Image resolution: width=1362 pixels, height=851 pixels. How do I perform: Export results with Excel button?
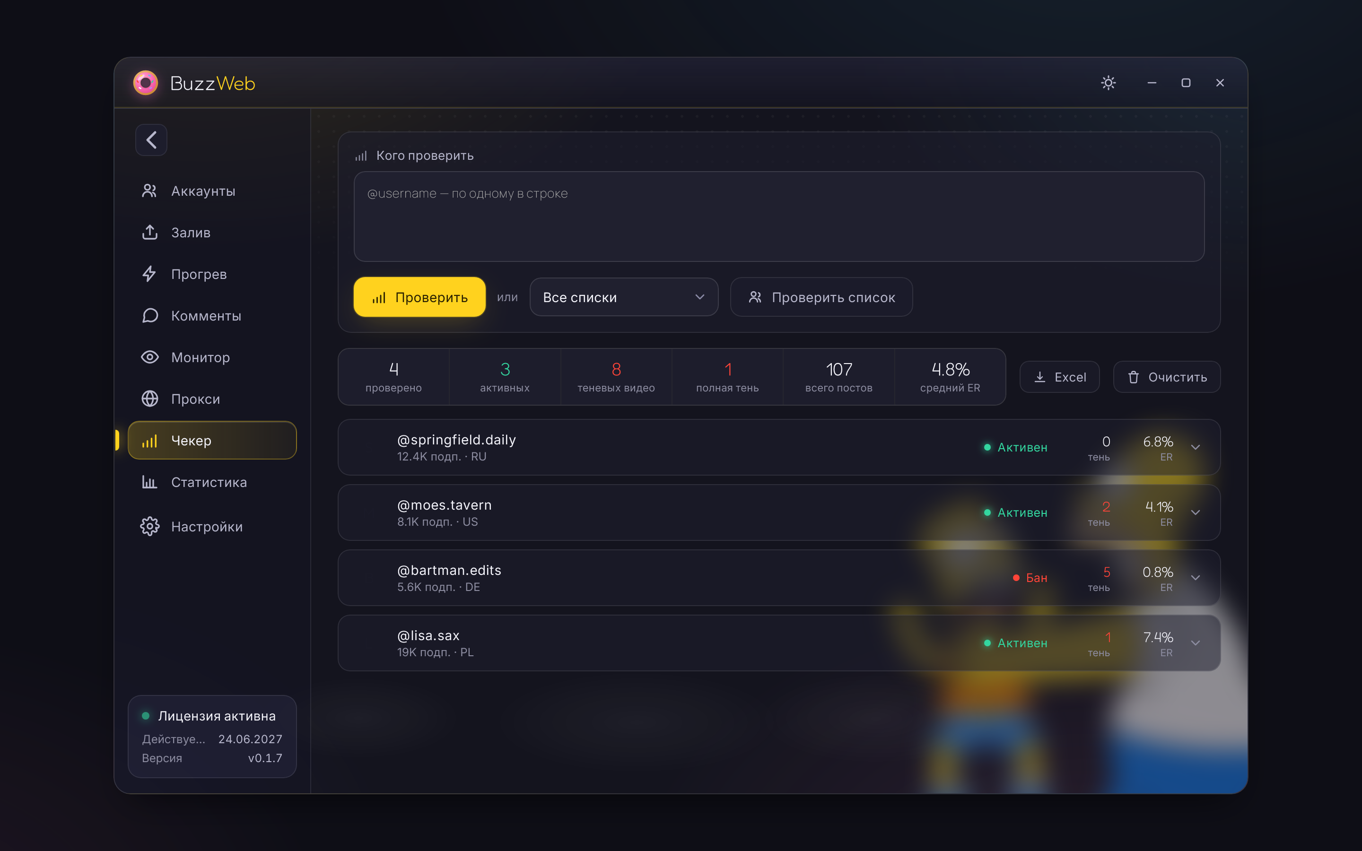pos(1059,377)
